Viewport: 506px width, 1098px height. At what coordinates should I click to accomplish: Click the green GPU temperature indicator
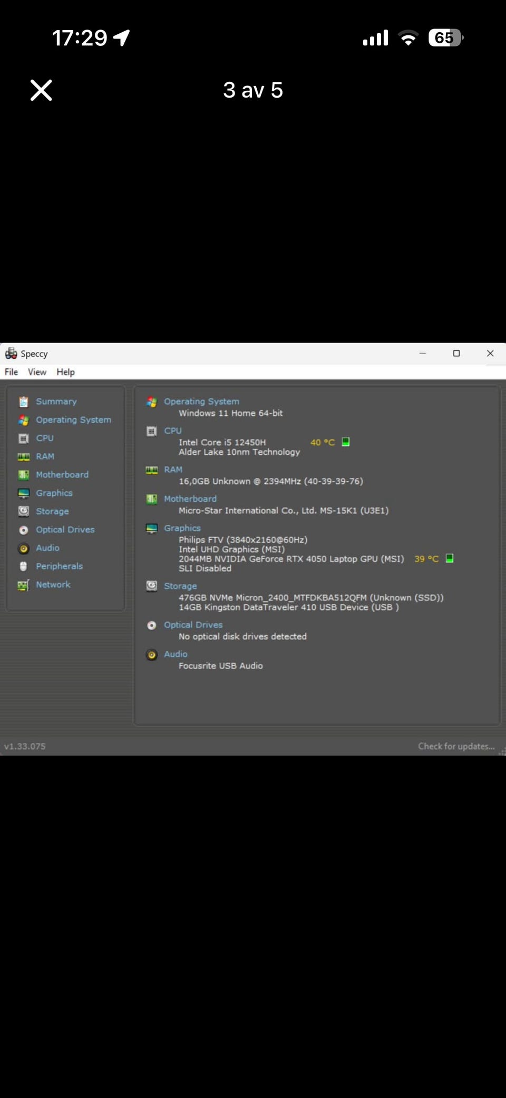click(450, 558)
